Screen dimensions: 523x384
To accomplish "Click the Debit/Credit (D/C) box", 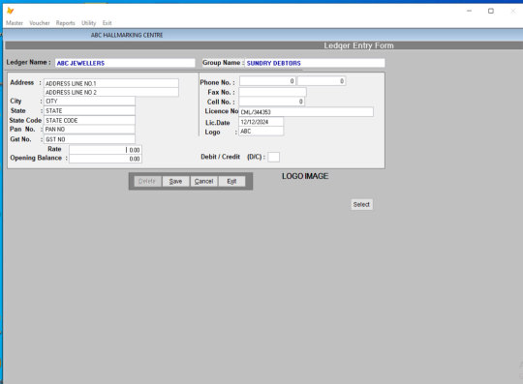I will pyautogui.click(x=274, y=157).
